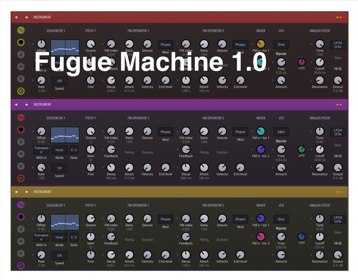Open the Host Mode selector in the purple instrument
This screenshot has width=358, height=280.
coord(59,150)
